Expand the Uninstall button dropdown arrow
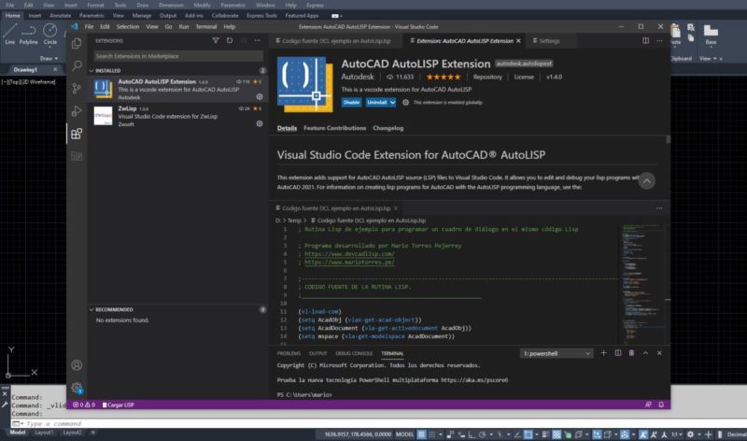This screenshot has height=441, width=747. click(x=392, y=102)
